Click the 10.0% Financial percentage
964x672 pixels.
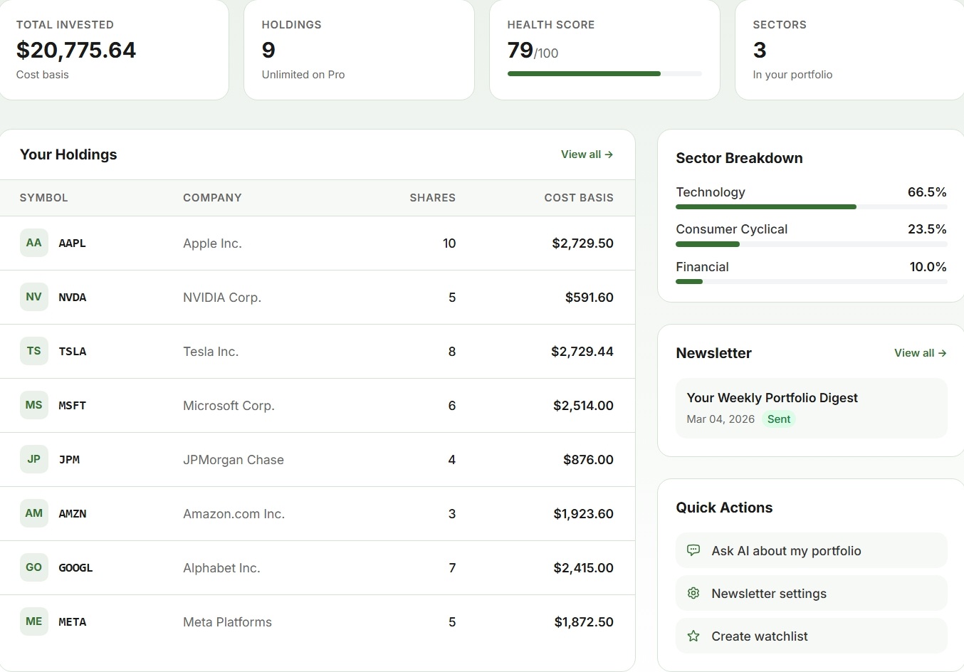coord(928,267)
